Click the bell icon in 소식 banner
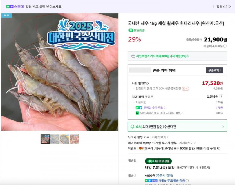235x185 pixels. 132,127
